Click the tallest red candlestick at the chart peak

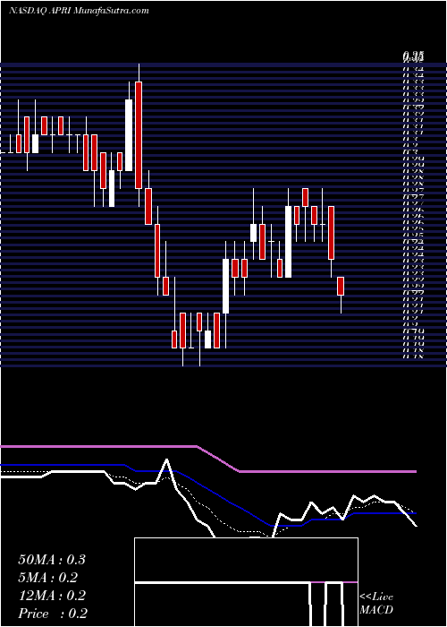pyautogui.click(x=139, y=135)
